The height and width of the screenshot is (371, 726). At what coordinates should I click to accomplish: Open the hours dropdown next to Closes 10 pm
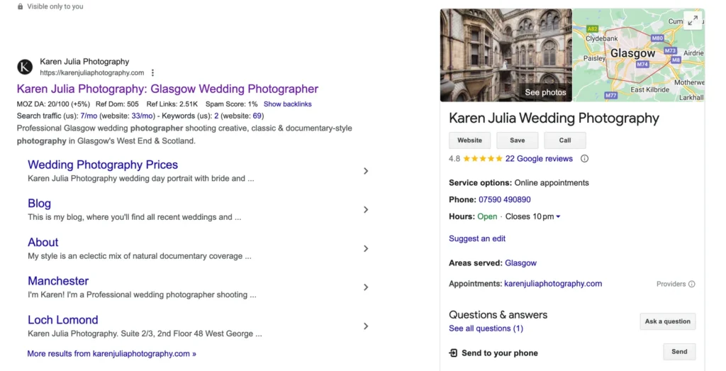pos(558,217)
